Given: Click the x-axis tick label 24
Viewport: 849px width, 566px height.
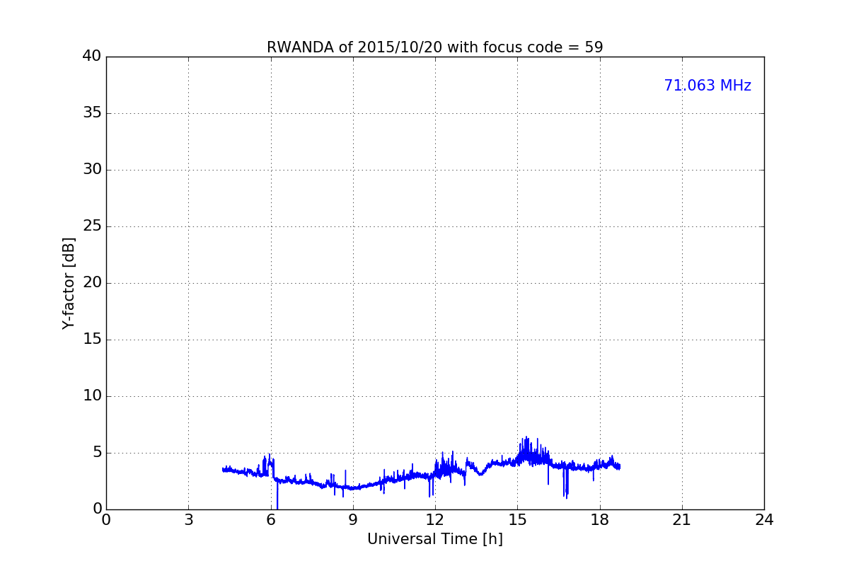Looking at the screenshot, I should pyautogui.click(x=764, y=520).
